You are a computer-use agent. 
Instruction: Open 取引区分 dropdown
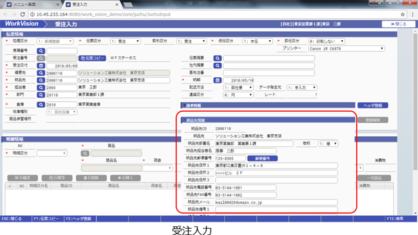191,41
